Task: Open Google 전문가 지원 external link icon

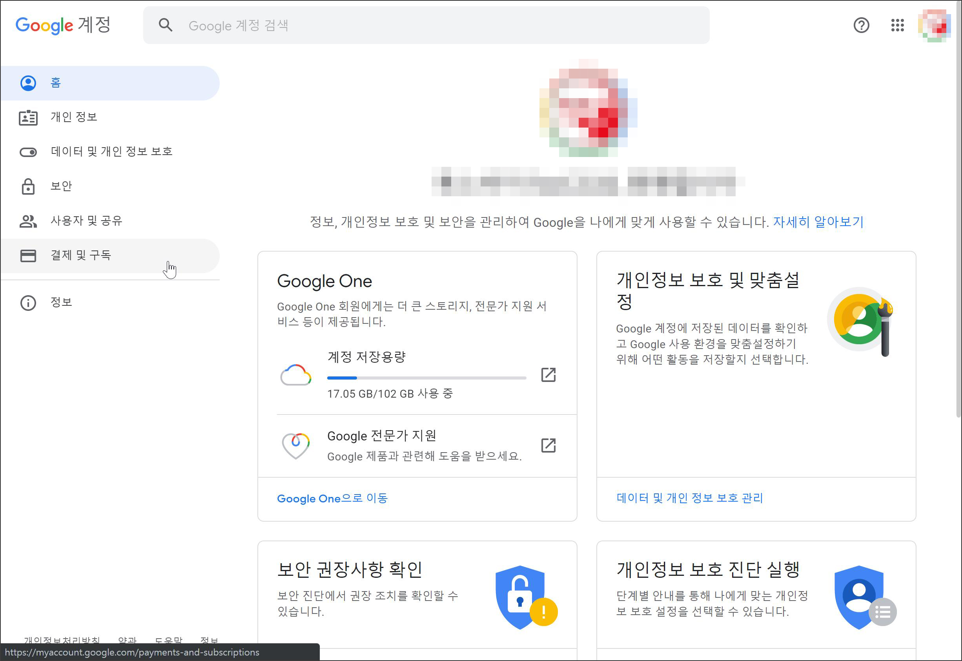Action: click(x=548, y=446)
